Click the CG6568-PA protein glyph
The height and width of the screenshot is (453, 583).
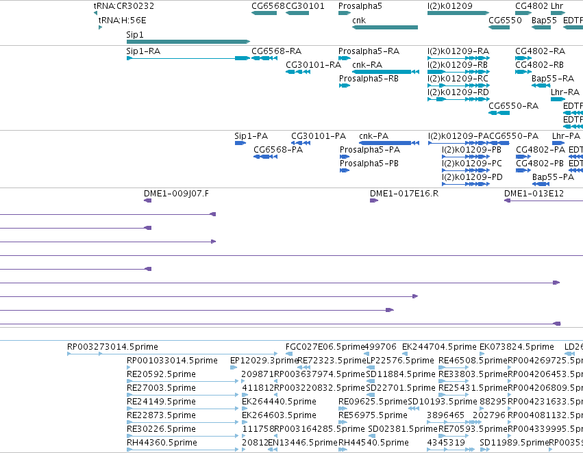(266, 157)
